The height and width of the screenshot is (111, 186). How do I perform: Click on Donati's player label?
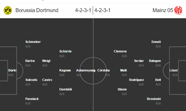(x=156, y=42)
